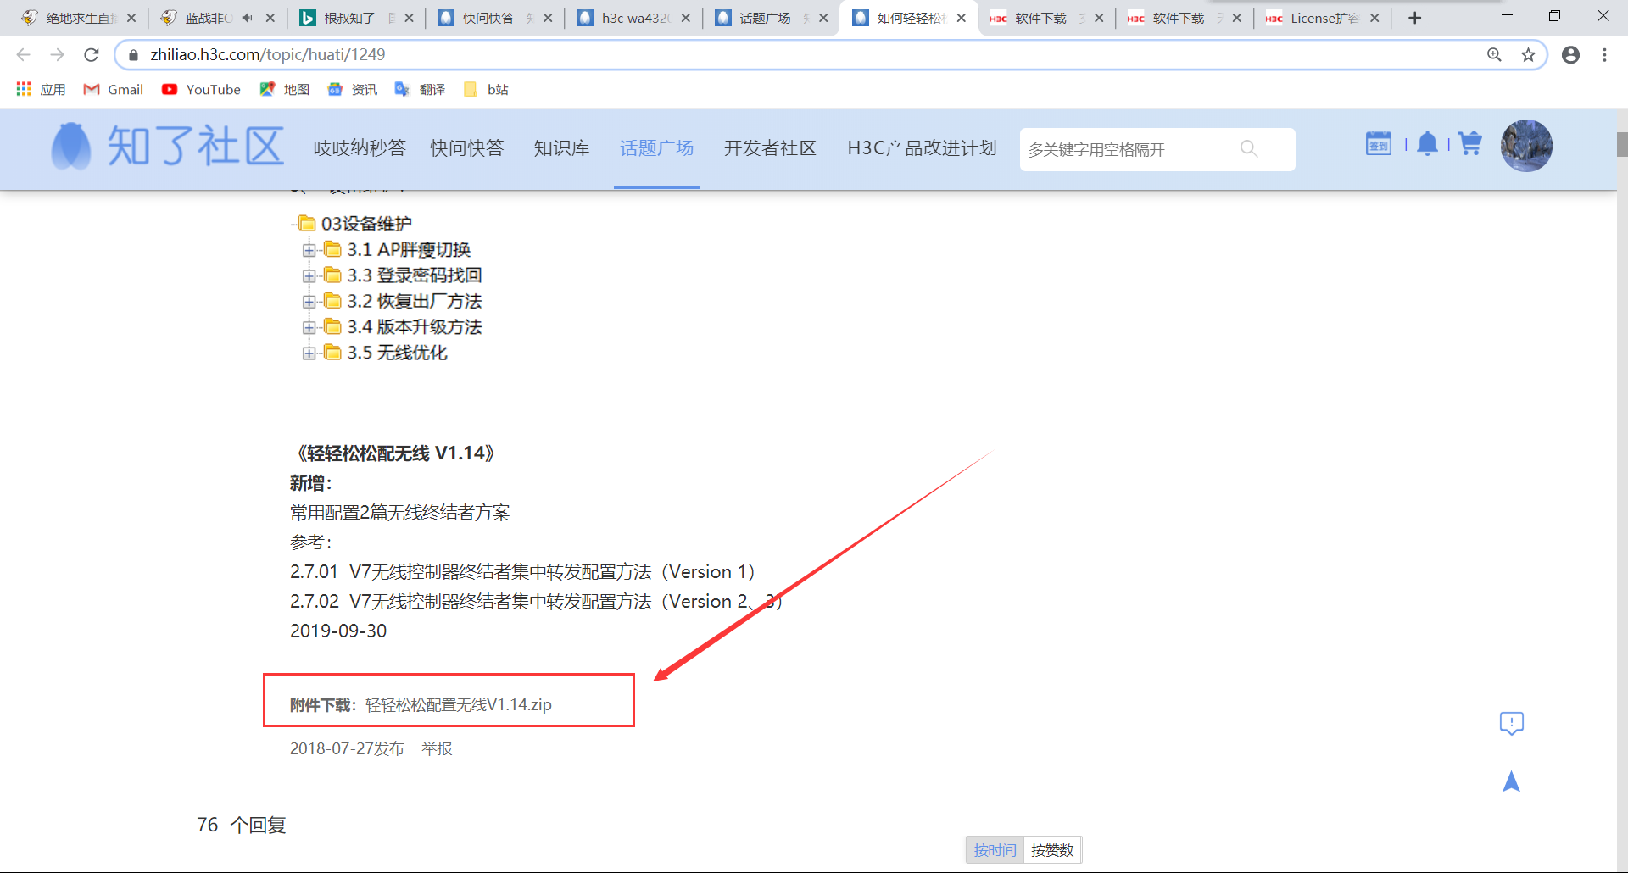Open 2.7.02 V7无线控制器终结者 (Version 2、3) link
The height and width of the screenshot is (873, 1628).
[536, 602]
